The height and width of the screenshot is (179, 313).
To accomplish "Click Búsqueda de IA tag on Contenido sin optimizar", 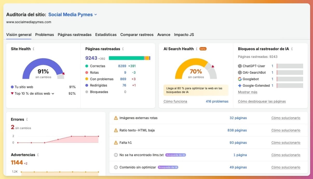I will click(168, 167).
